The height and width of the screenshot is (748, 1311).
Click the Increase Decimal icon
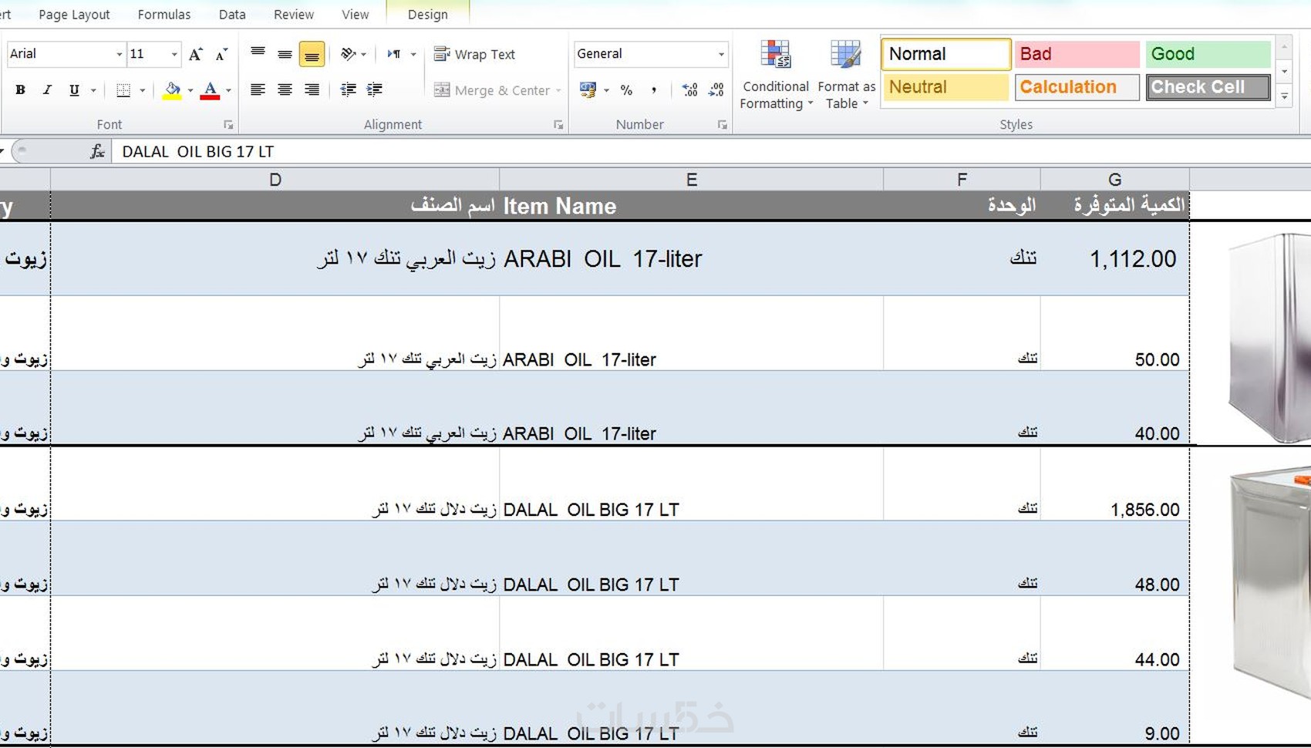pos(690,90)
